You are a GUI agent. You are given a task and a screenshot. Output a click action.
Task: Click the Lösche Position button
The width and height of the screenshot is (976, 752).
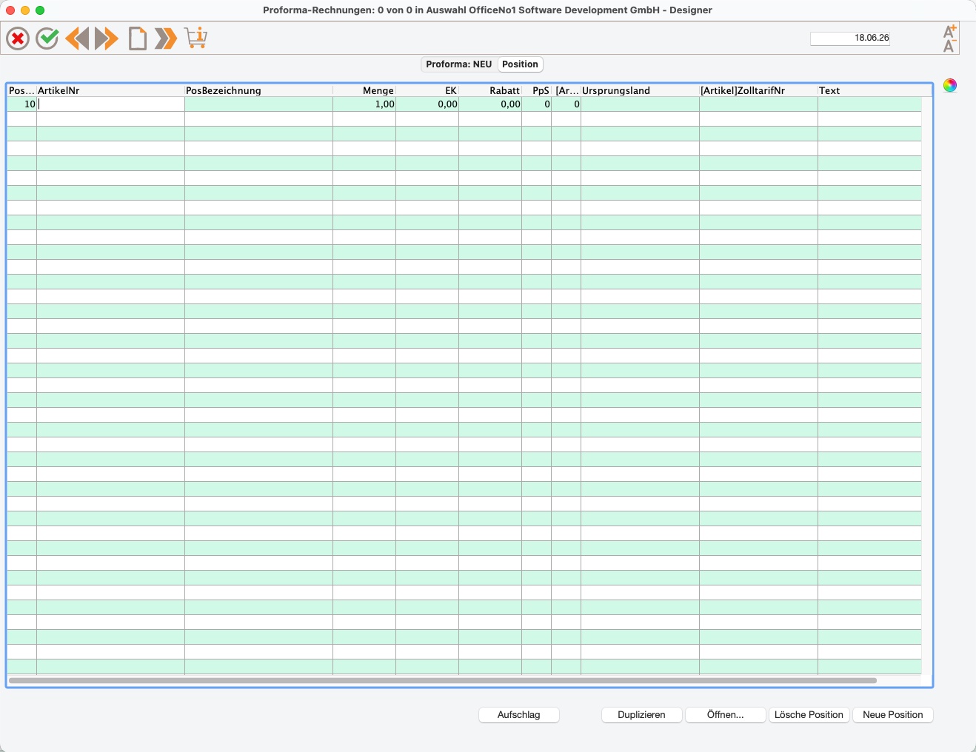[809, 715]
